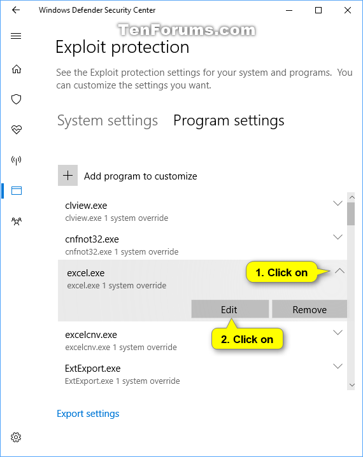Collapse the excel.exe entry chevron
363x457 pixels.
(x=339, y=271)
